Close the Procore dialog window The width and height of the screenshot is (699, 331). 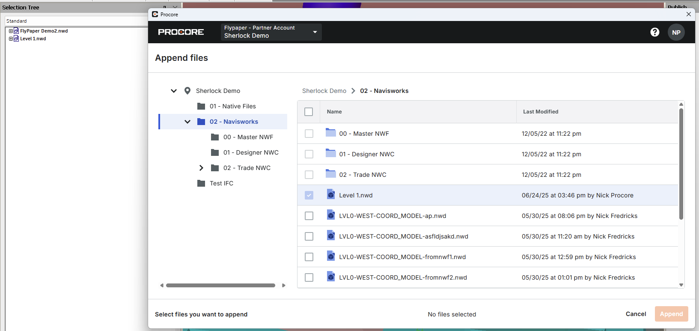coord(689,14)
